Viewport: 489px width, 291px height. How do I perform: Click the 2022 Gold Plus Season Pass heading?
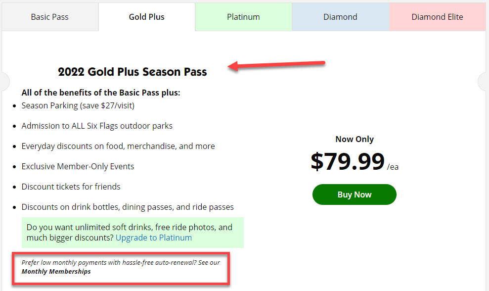pos(133,72)
